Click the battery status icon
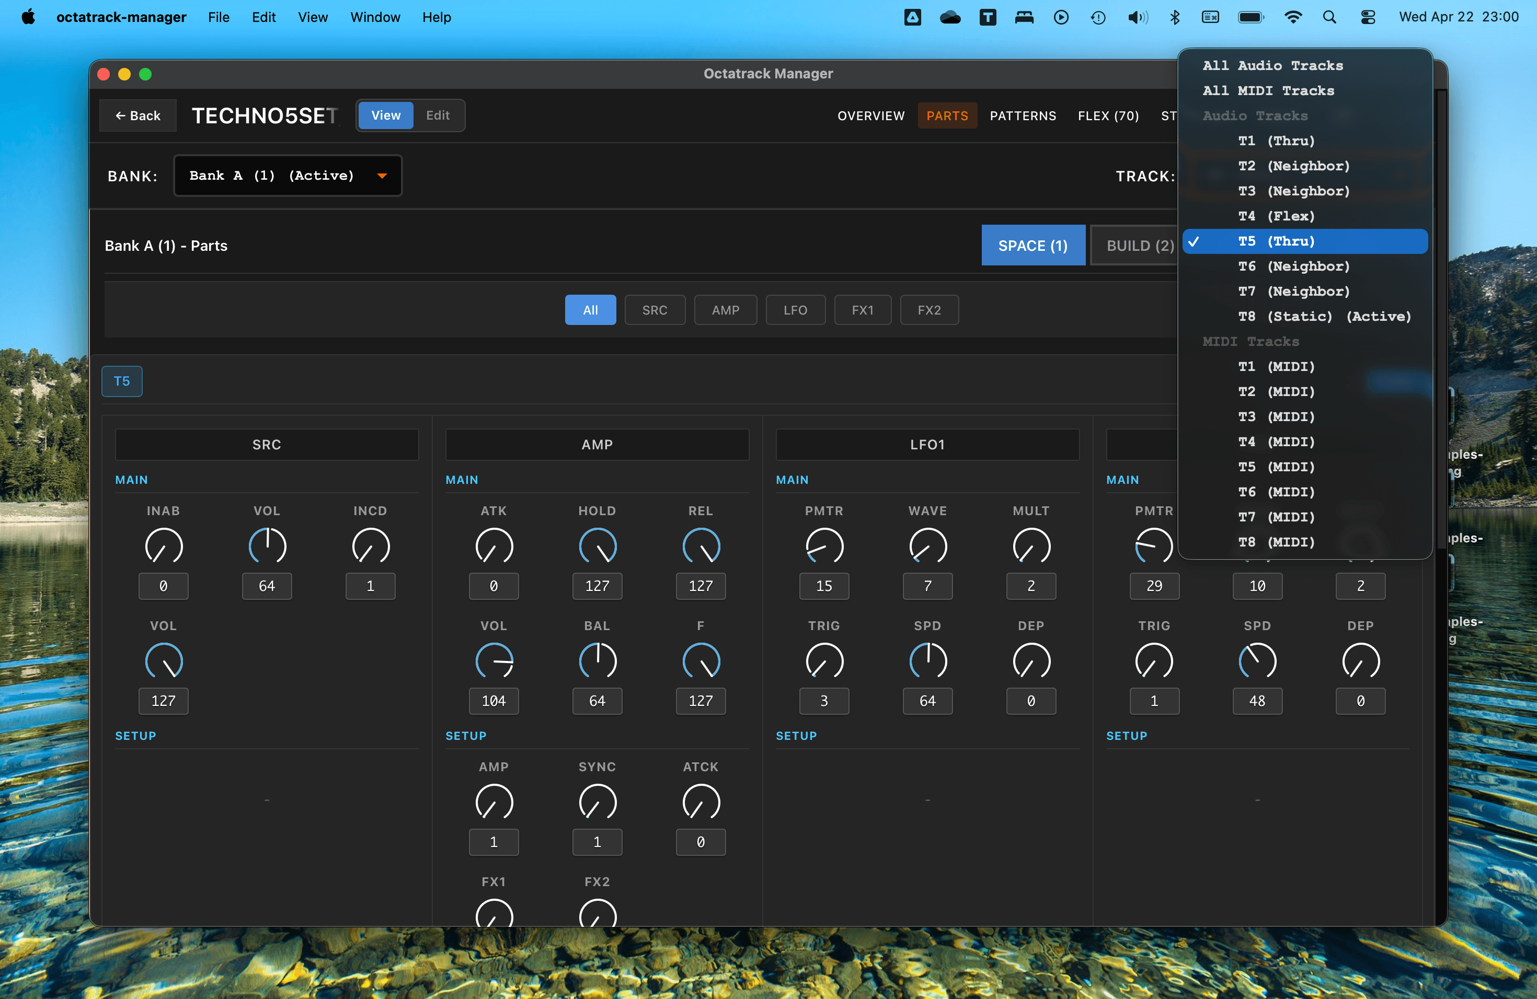 click(x=1251, y=17)
